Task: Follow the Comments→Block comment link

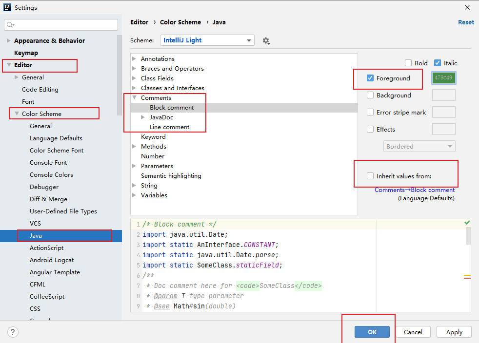Action: click(x=415, y=190)
